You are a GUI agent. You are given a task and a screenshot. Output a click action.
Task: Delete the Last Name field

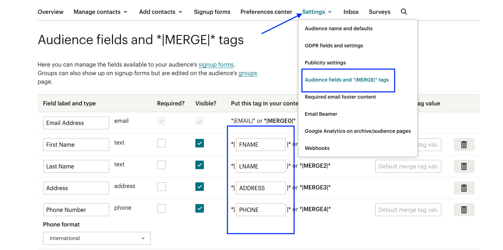(x=464, y=166)
